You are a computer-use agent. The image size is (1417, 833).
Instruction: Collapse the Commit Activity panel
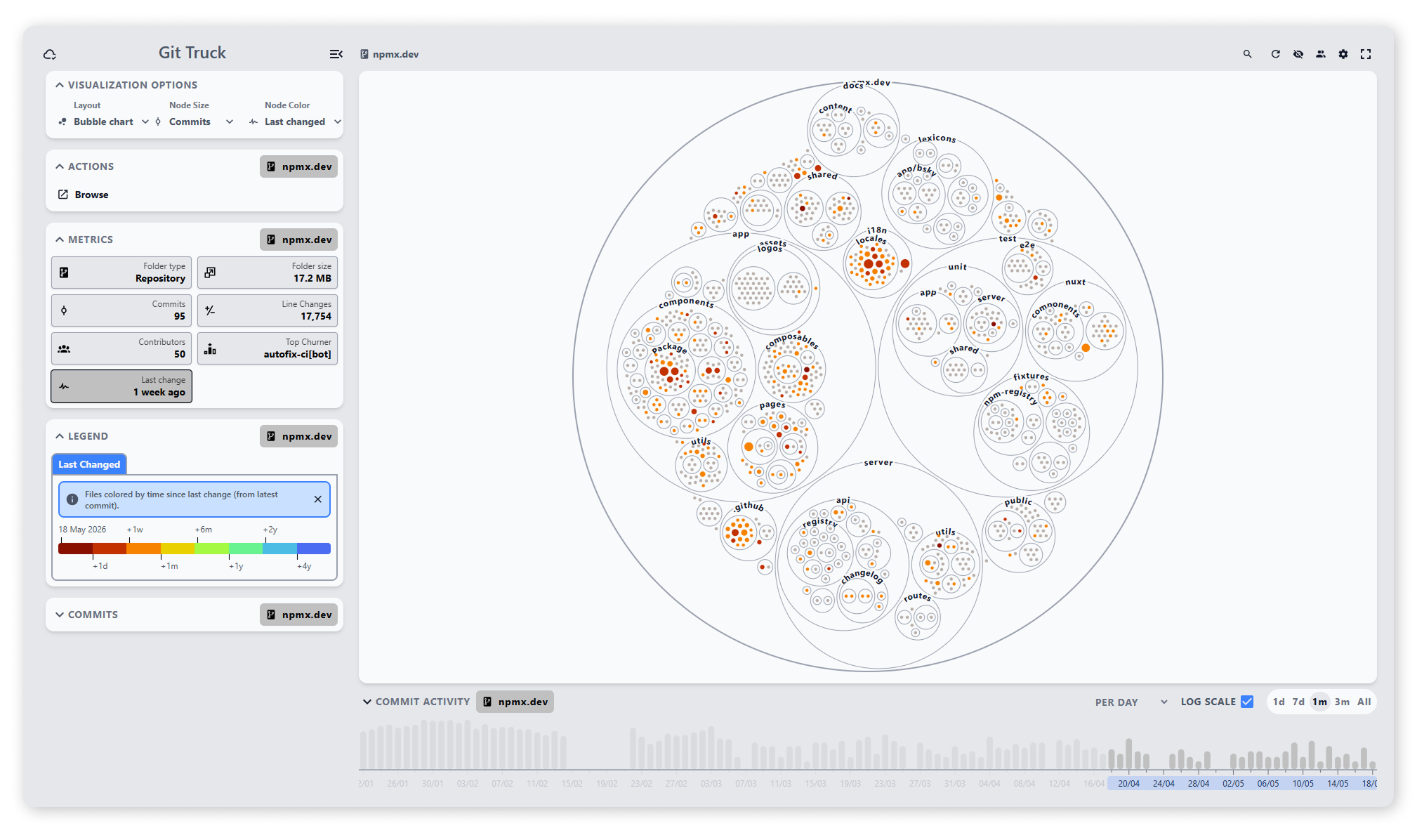pyautogui.click(x=367, y=702)
